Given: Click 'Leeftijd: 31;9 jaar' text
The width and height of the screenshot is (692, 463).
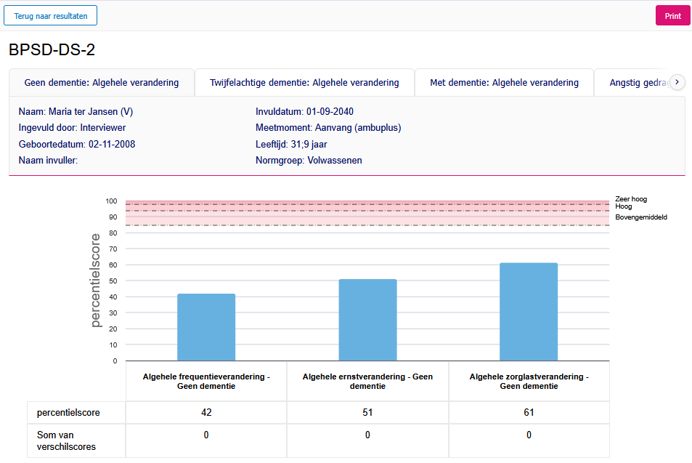Looking at the screenshot, I should pyautogui.click(x=291, y=144).
